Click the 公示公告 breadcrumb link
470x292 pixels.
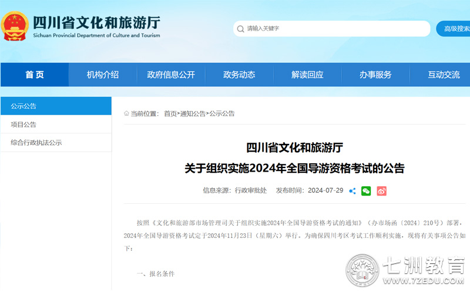click(222, 113)
